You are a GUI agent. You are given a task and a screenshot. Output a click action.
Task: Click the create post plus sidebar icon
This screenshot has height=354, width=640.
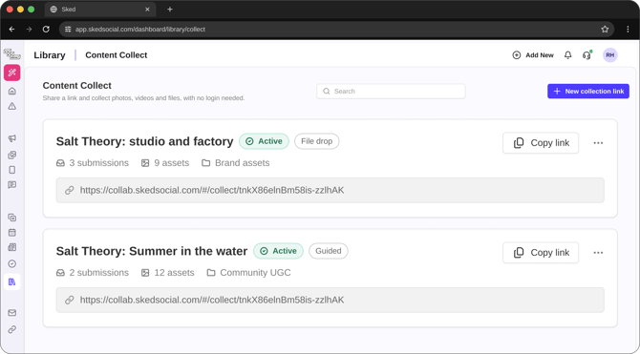[12, 218]
